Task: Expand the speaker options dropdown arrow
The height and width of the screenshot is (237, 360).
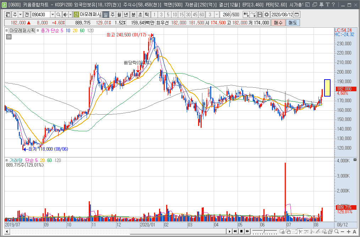Action: point(71,15)
